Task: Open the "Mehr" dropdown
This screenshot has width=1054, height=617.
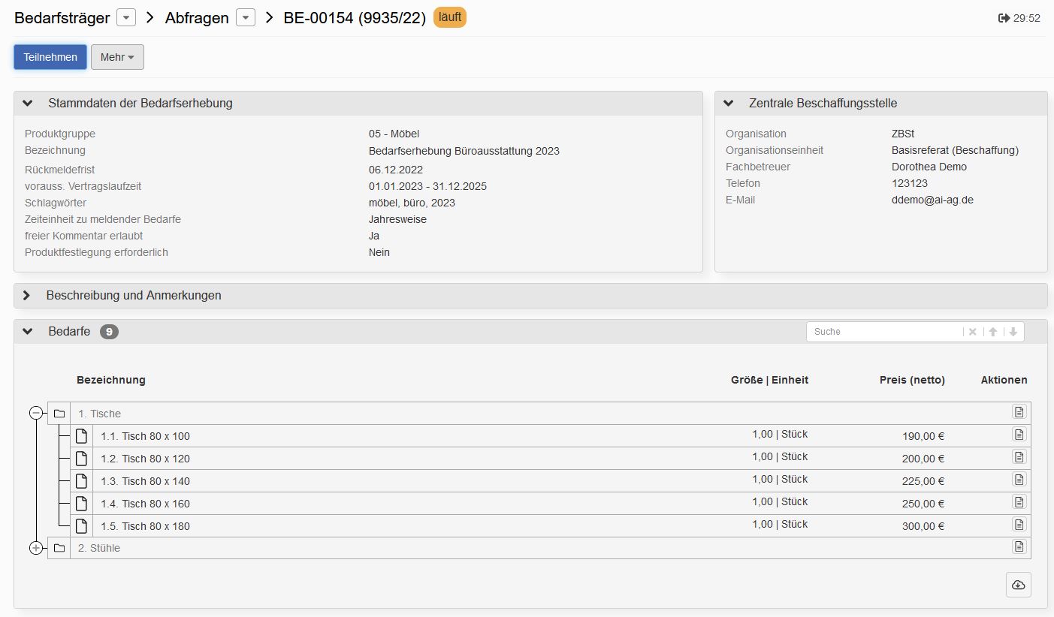Action: pos(117,56)
